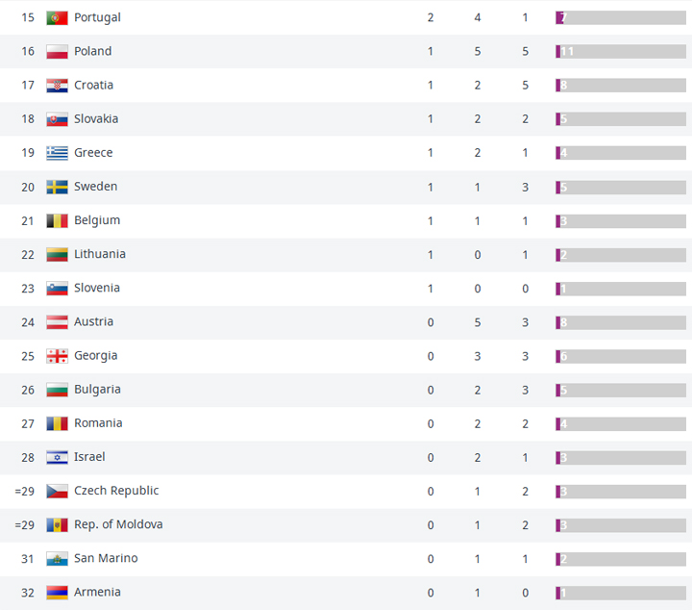The height and width of the screenshot is (610, 692).
Task: Select rank number 27 for Romania
Action: 28,423
